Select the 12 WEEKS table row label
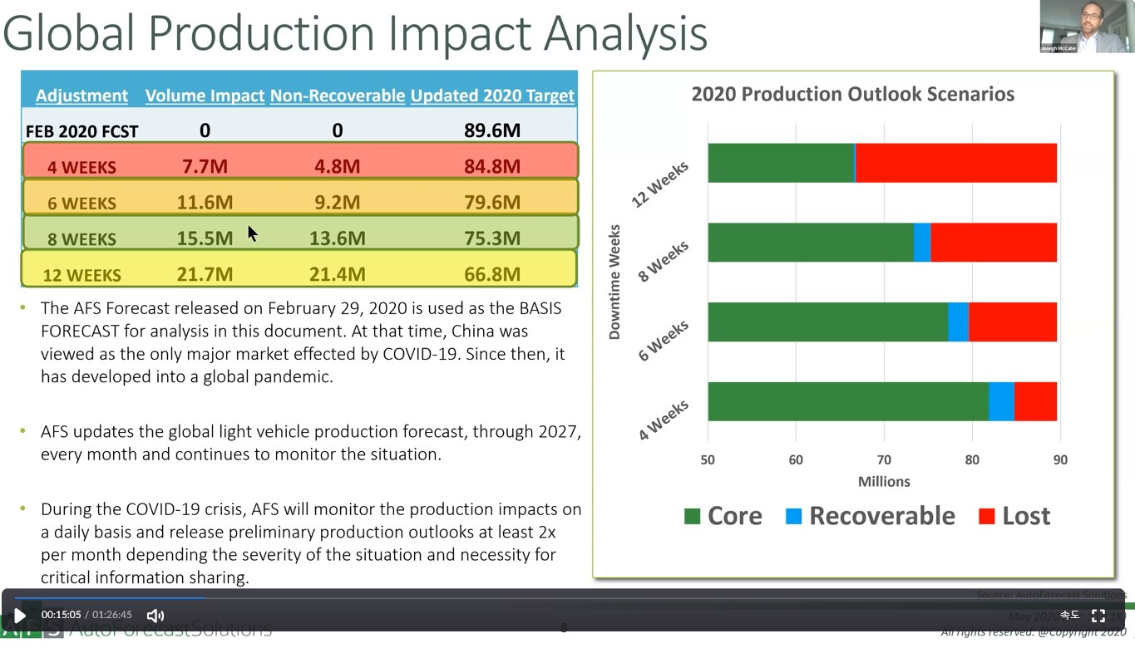The height and width of the screenshot is (658, 1135). point(81,275)
